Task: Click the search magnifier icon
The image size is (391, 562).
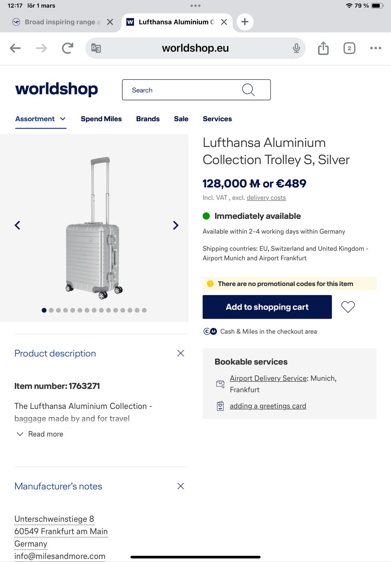Action: click(248, 90)
